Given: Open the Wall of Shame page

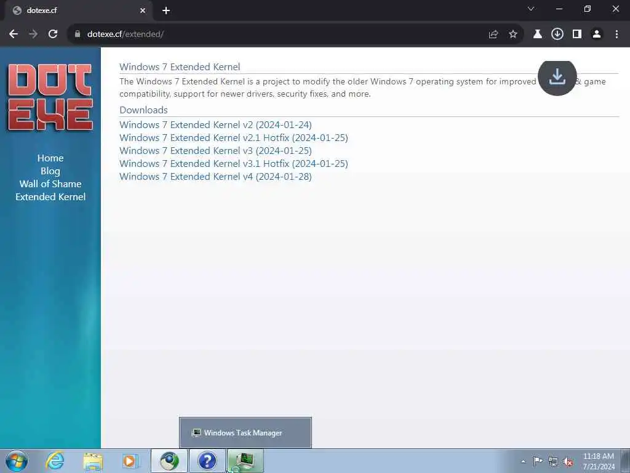Looking at the screenshot, I should (50, 184).
